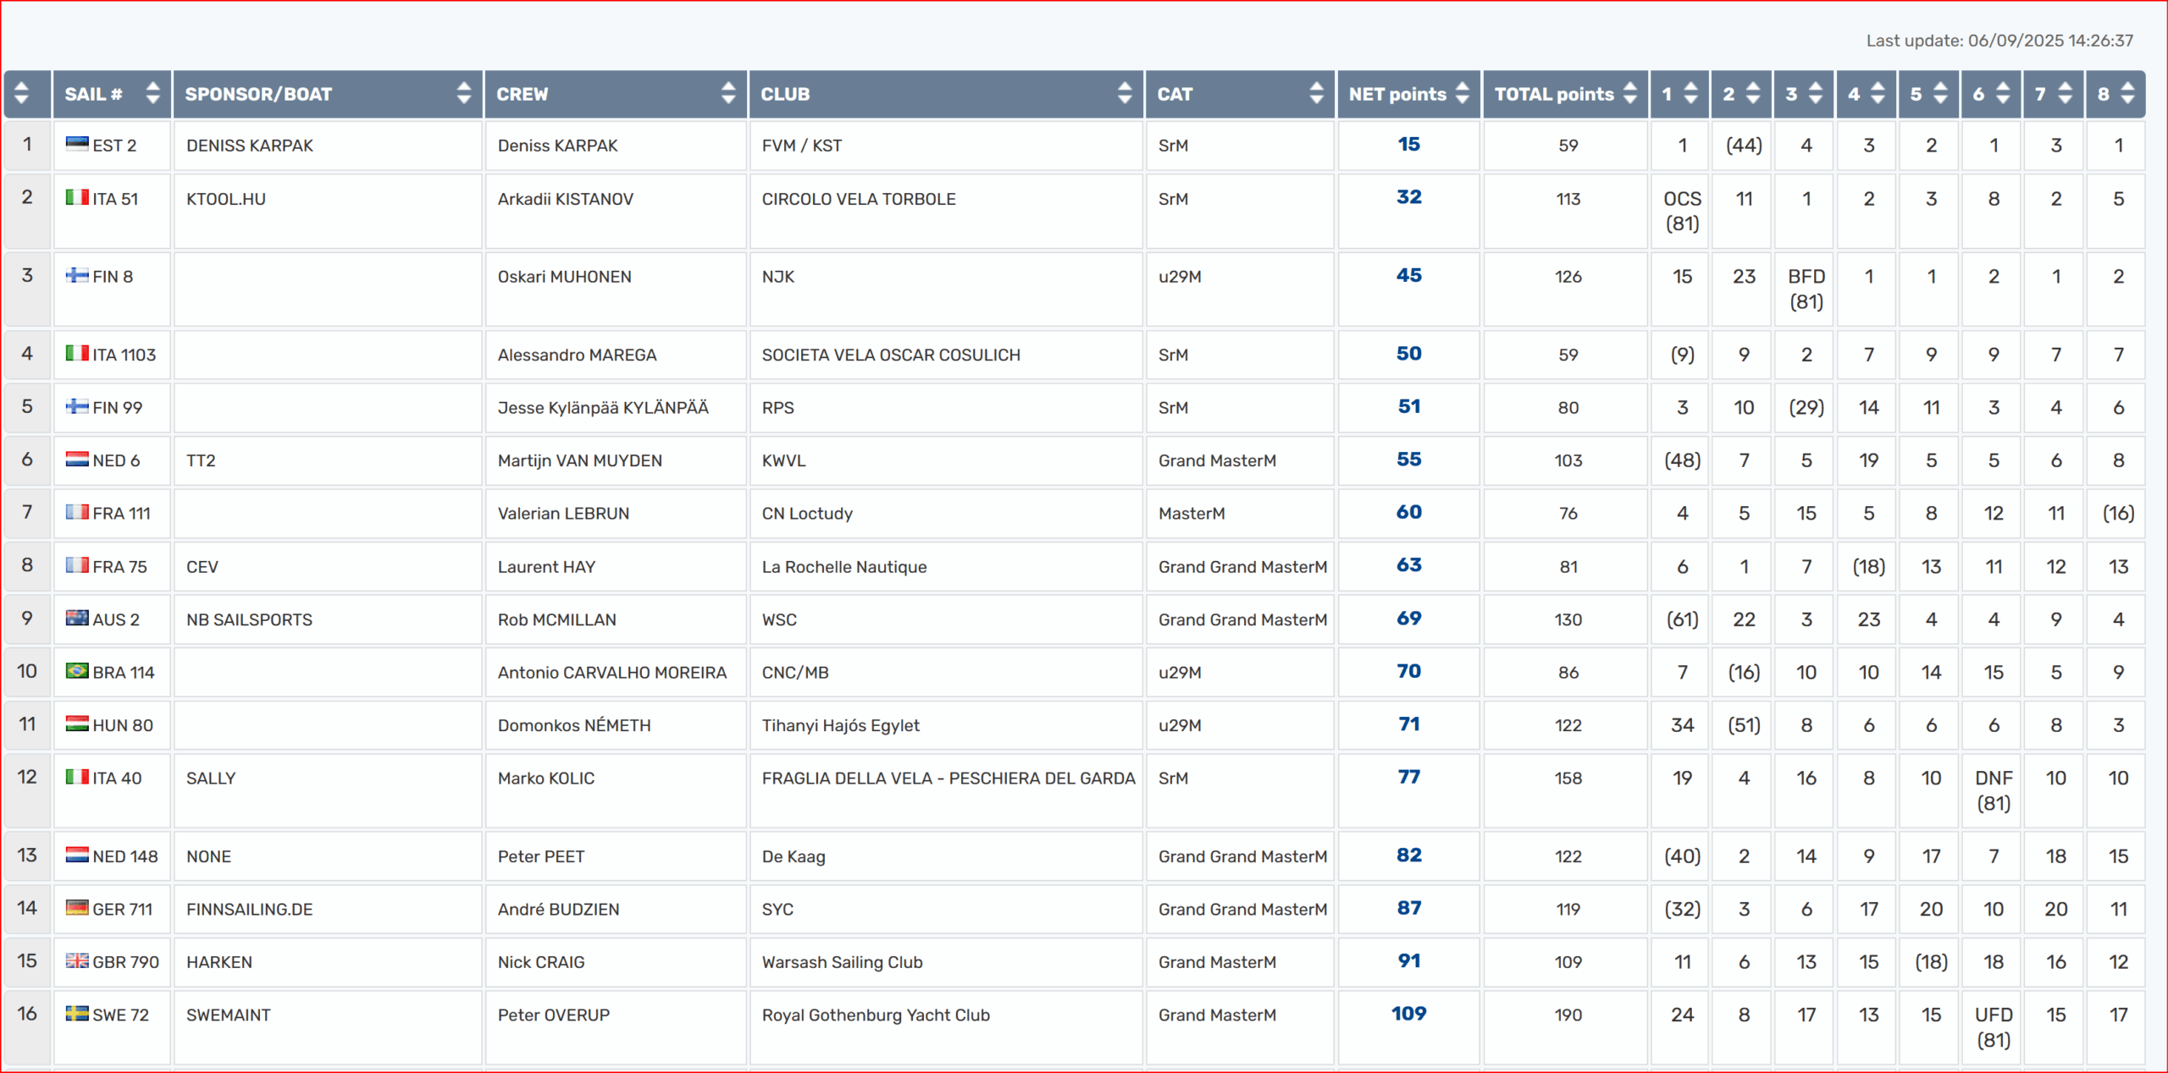Select crew name Nick CRAIG
The width and height of the screenshot is (2168, 1073).
541,963
